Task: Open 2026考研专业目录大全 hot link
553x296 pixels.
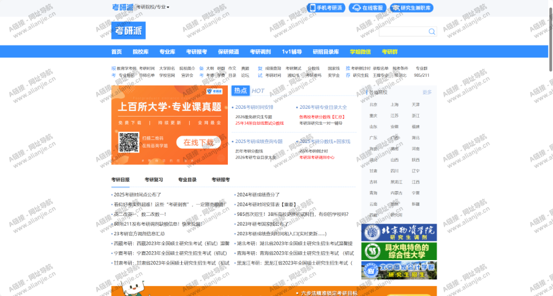Action: click(x=323, y=107)
